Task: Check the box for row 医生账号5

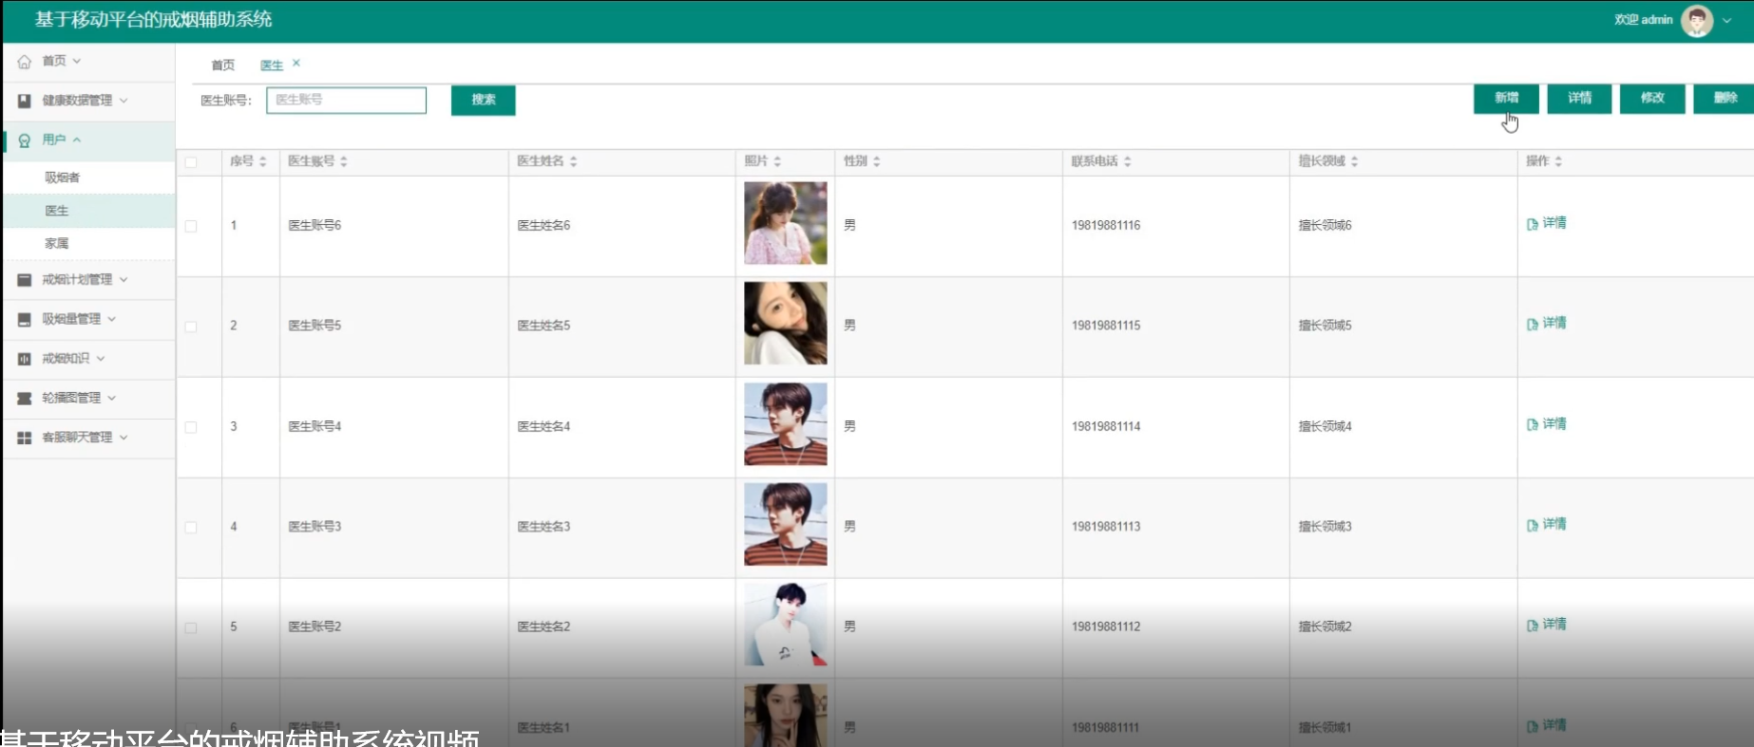Action: pyautogui.click(x=191, y=327)
